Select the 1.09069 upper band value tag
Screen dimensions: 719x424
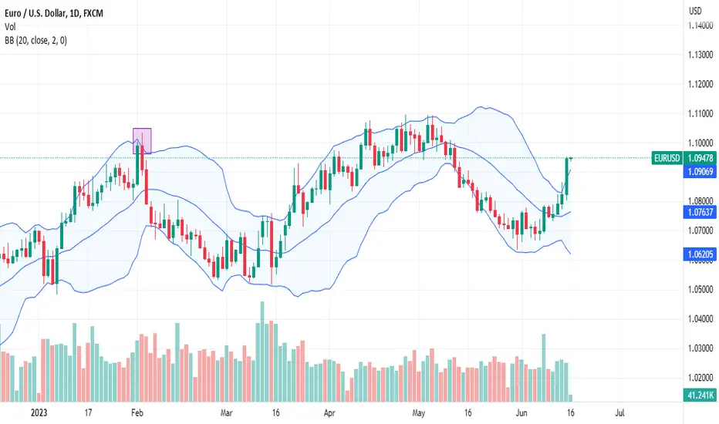[700, 172]
